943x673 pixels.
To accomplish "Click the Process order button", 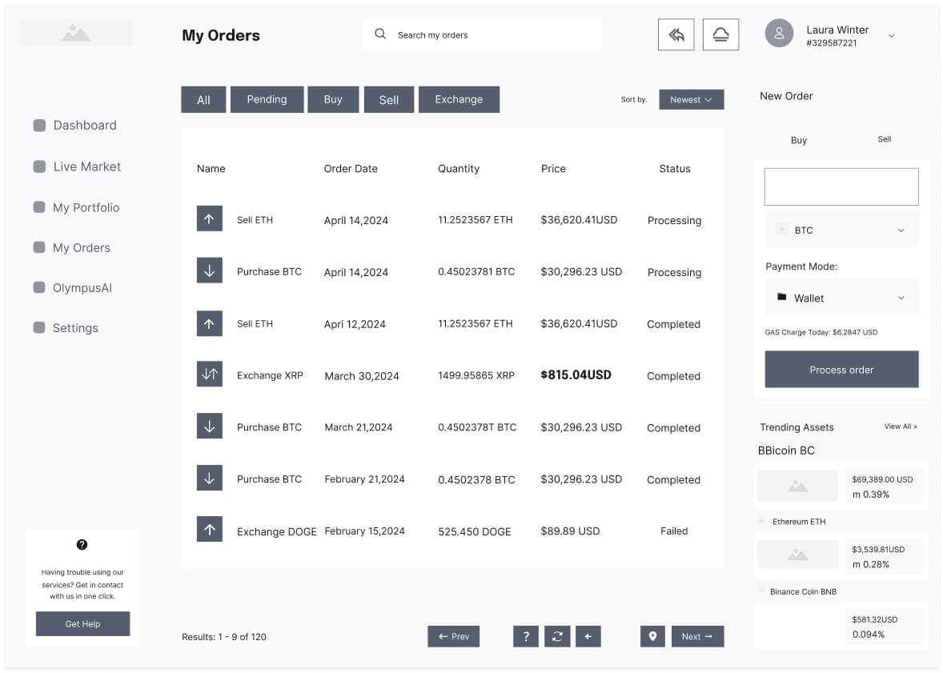I will pyautogui.click(x=841, y=369).
